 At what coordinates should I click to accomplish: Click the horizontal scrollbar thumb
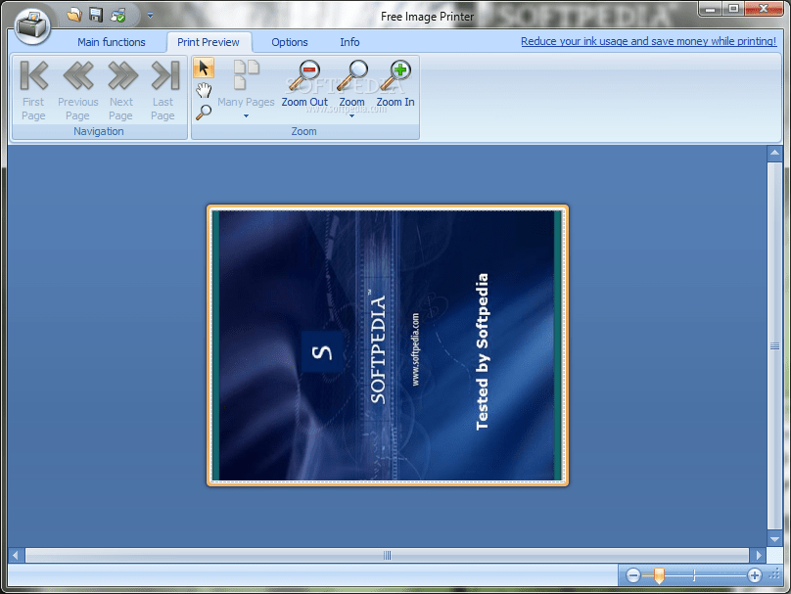387,555
